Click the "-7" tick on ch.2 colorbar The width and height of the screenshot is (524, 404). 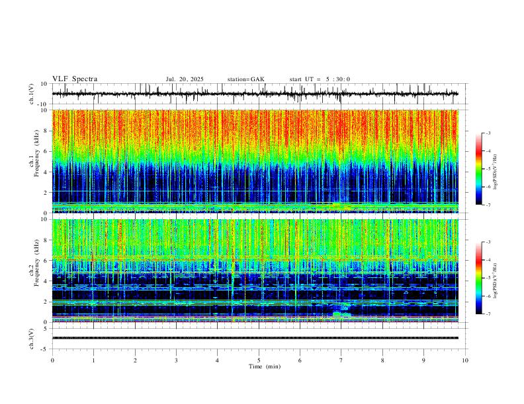click(x=488, y=314)
